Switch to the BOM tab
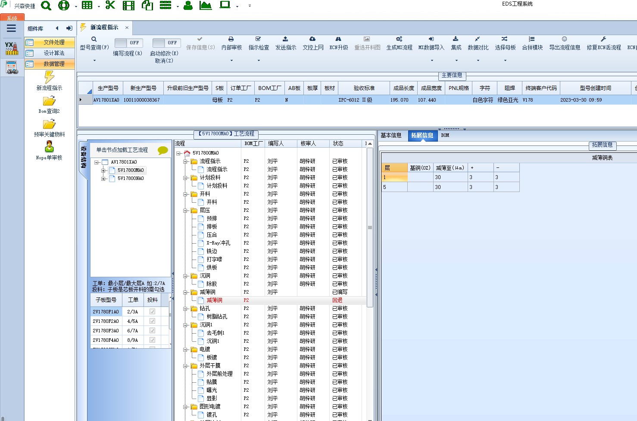 pos(445,135)
